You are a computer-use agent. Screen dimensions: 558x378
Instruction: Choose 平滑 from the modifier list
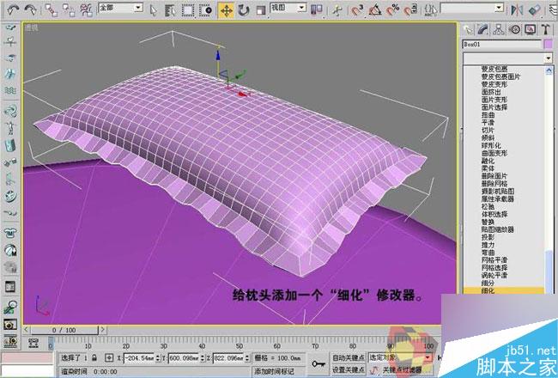488,123
